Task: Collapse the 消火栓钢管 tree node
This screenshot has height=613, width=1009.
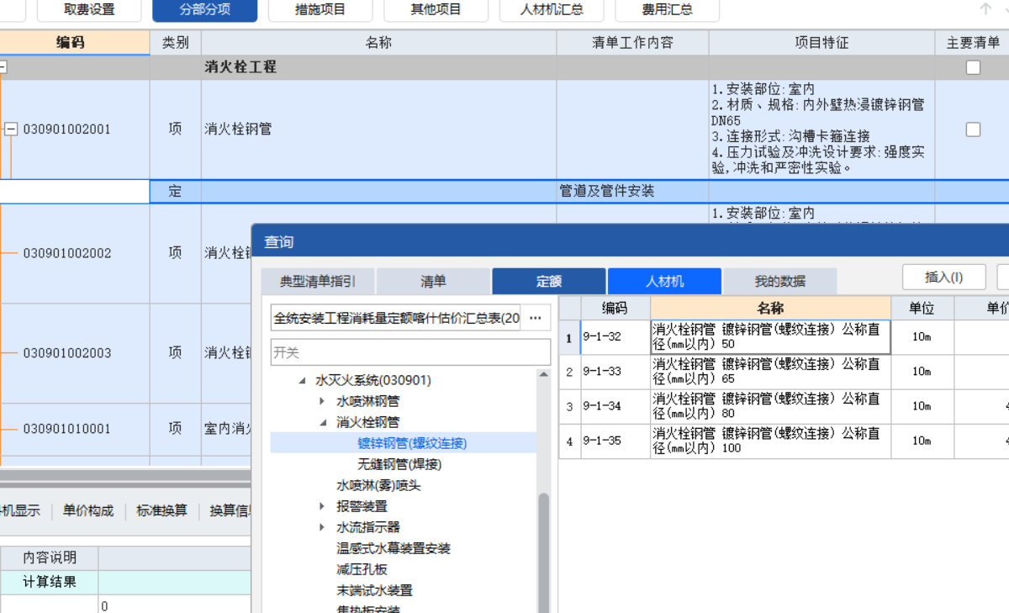Action: click(322, 421)
